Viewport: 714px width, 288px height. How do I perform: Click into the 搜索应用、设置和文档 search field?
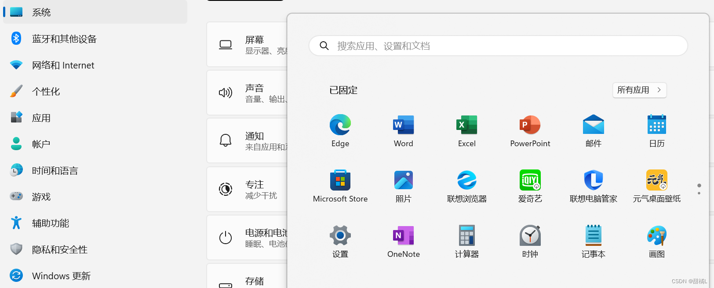[x=498, y=46]
